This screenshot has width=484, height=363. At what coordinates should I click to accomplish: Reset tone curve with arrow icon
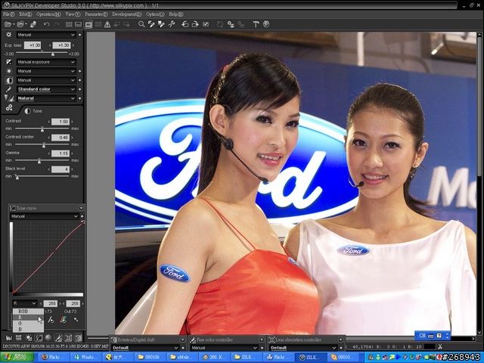click(51, 320)
